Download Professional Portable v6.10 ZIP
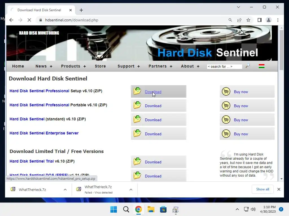Image resolution: width=289 pixels, height=216 pixels. pyautogui.click(x=153, y=106)
